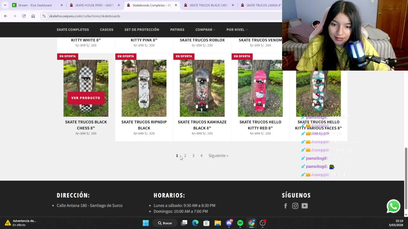Click the VER PRODUCTO button
Image resolution: width=408 pixels, height=229 pixels.
pos(86,98)
